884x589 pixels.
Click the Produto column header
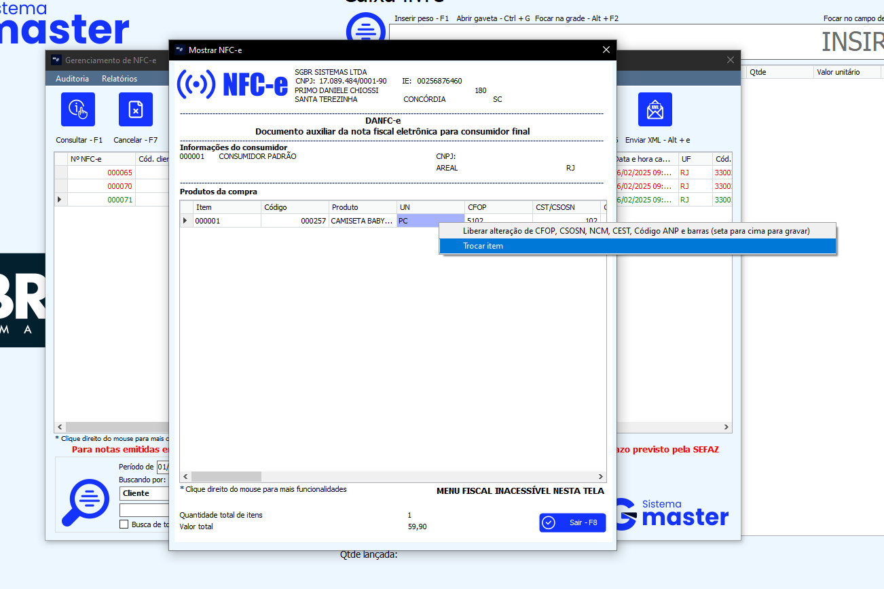tap(363, 207)
